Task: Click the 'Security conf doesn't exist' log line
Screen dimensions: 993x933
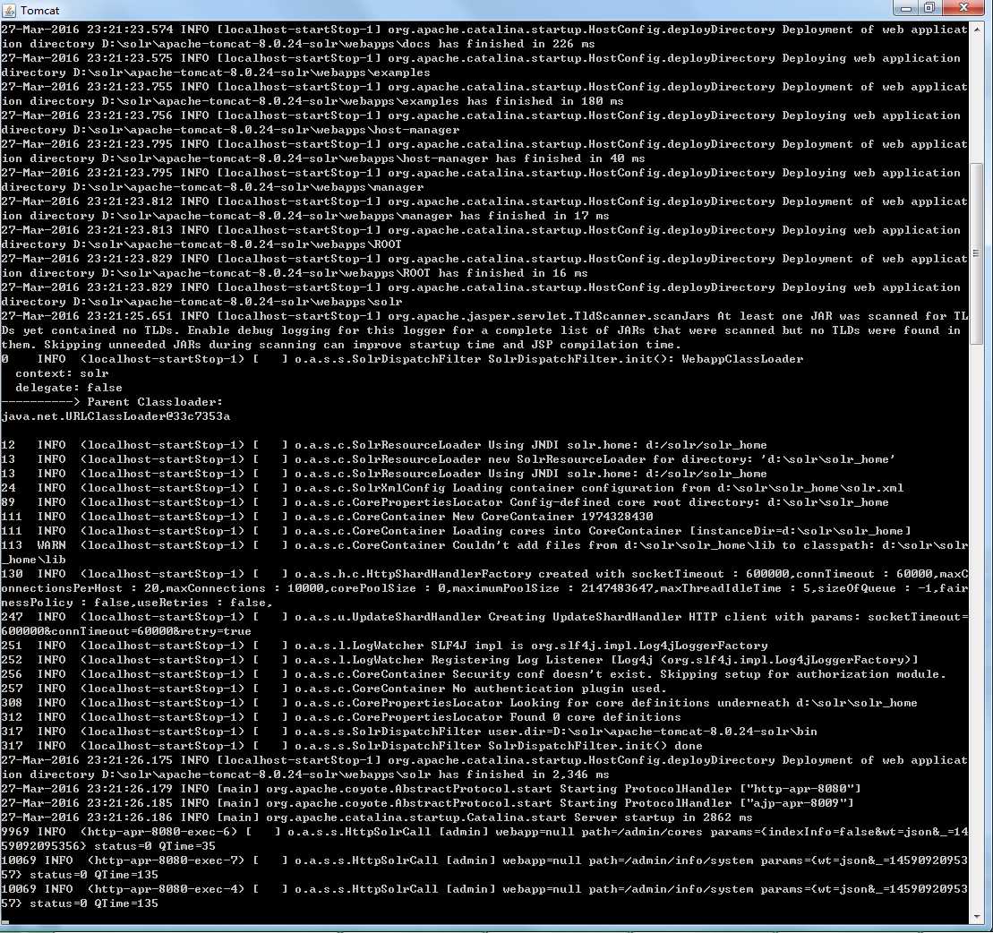Action: click(474, 674)
